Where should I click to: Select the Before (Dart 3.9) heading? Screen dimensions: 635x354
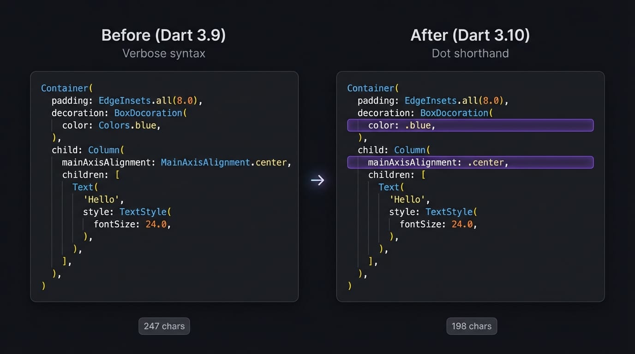click(x=164, y=35)
